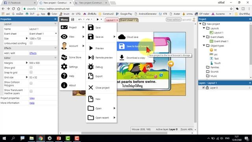Choose Preview in the Project submenu
The height and width of the screenshot is (142, 252).
tap(101, 48)
